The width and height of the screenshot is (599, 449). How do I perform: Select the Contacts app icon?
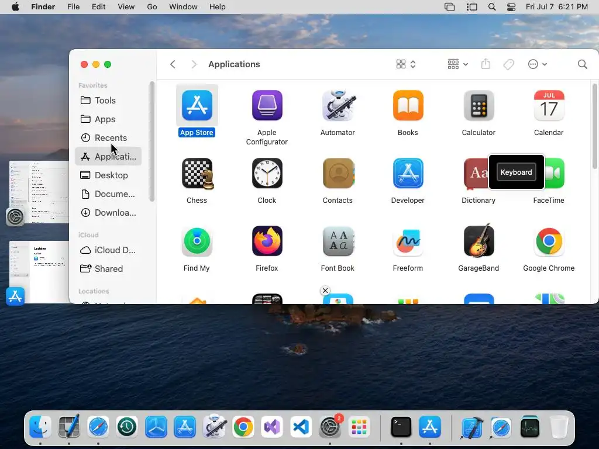click(x=338, y=173)
